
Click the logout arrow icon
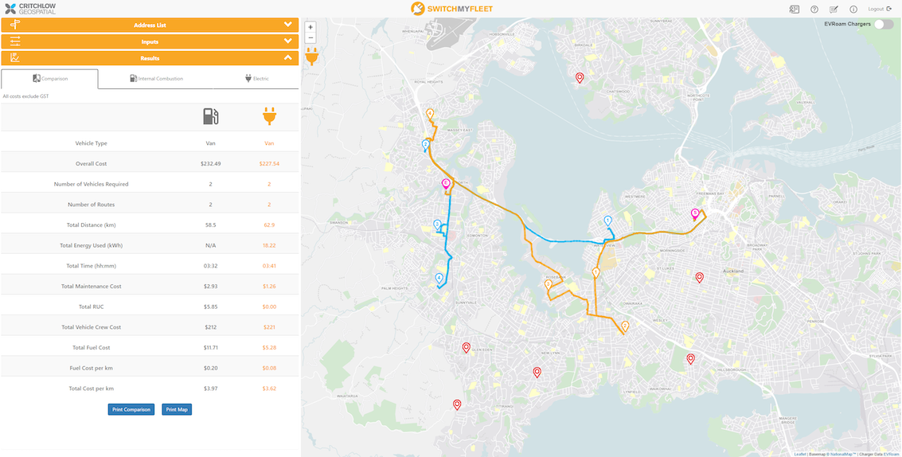pyautogui.click(x=888, y=9)
